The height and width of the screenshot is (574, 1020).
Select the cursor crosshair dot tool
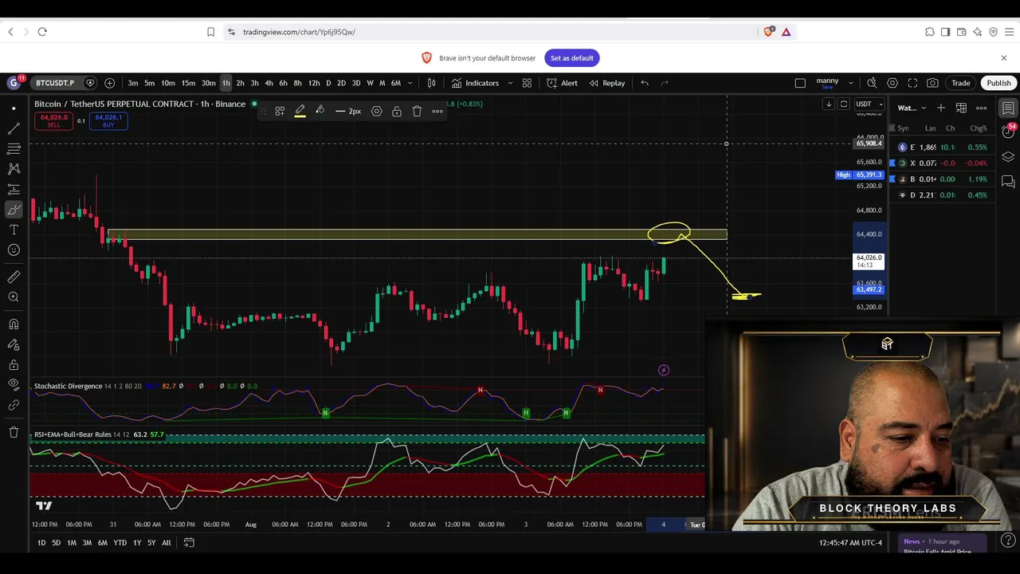coord(14,108)
